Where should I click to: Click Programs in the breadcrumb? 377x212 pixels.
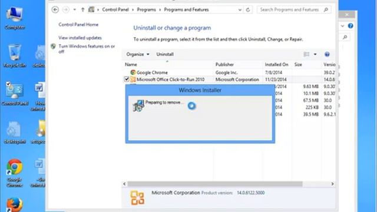tap(146, 9)
